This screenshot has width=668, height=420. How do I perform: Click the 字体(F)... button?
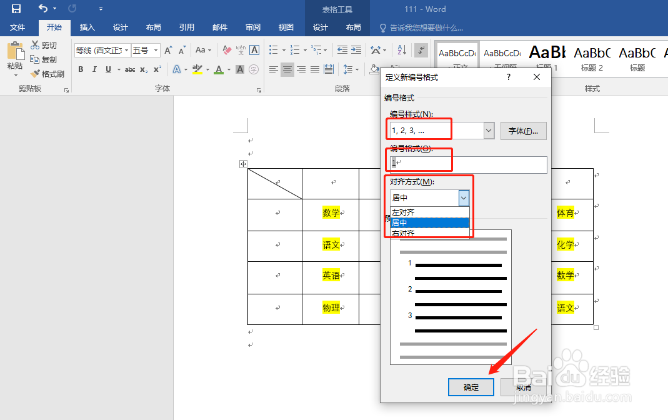pyautogui.click(x=523, y=131)
